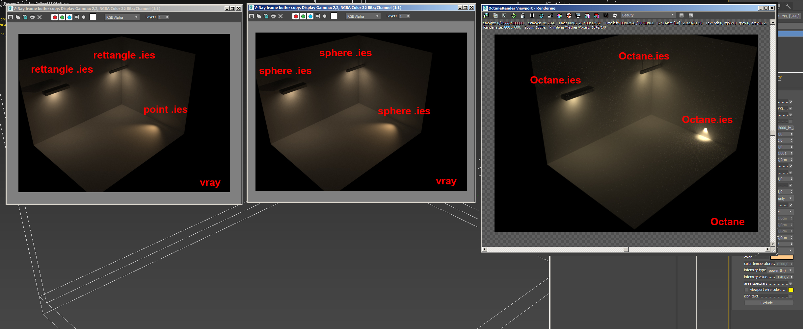803x329 pixels.
Task: Open the wrench utilities tab in command panel
Action: [x=788, y=6]
